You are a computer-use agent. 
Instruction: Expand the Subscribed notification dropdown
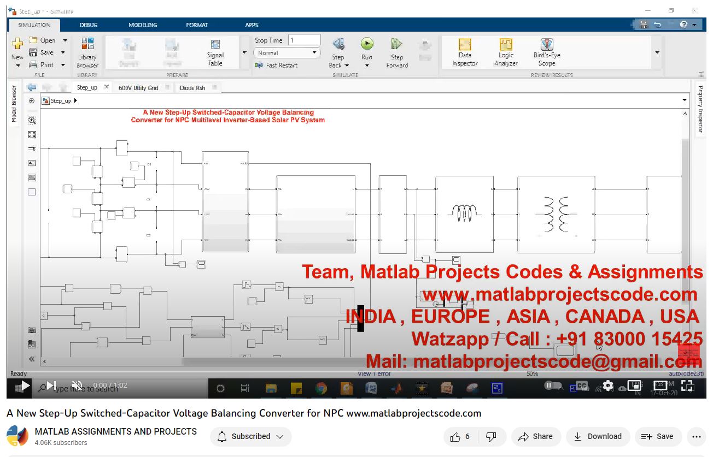[250, 437]
